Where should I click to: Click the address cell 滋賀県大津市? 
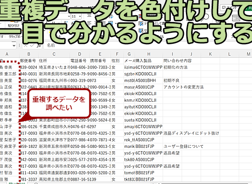[54, 140]
